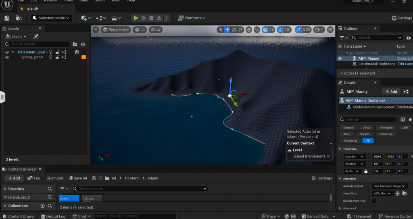The width and height of the screenshot is (413, 219).
Task: Tick the Disable Post Process checkbox
Action: point(374,201)
